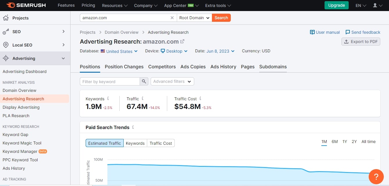The height and width of the screenshot is (186, 389).
Task: Open the User manual link
Action: [x=325, y=32]
